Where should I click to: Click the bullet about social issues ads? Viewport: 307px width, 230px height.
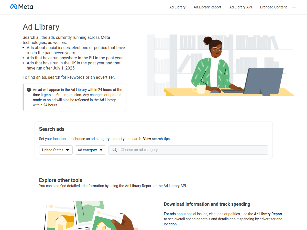tap(76, 50)
